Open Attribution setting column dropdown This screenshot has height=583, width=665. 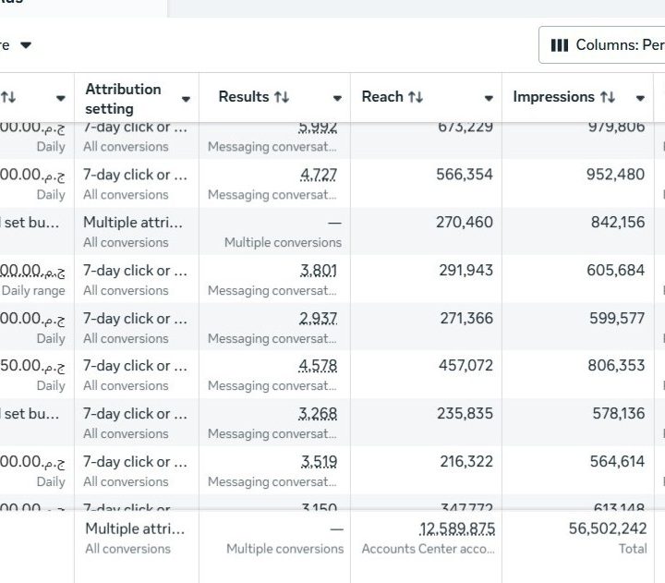coord(186,98)
